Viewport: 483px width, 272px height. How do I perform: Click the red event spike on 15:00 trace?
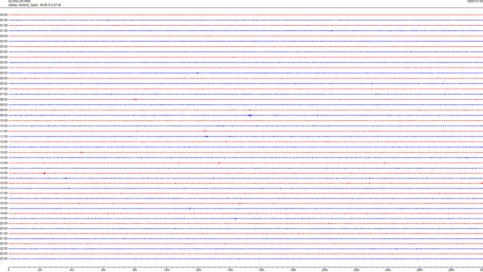(44, 173)
